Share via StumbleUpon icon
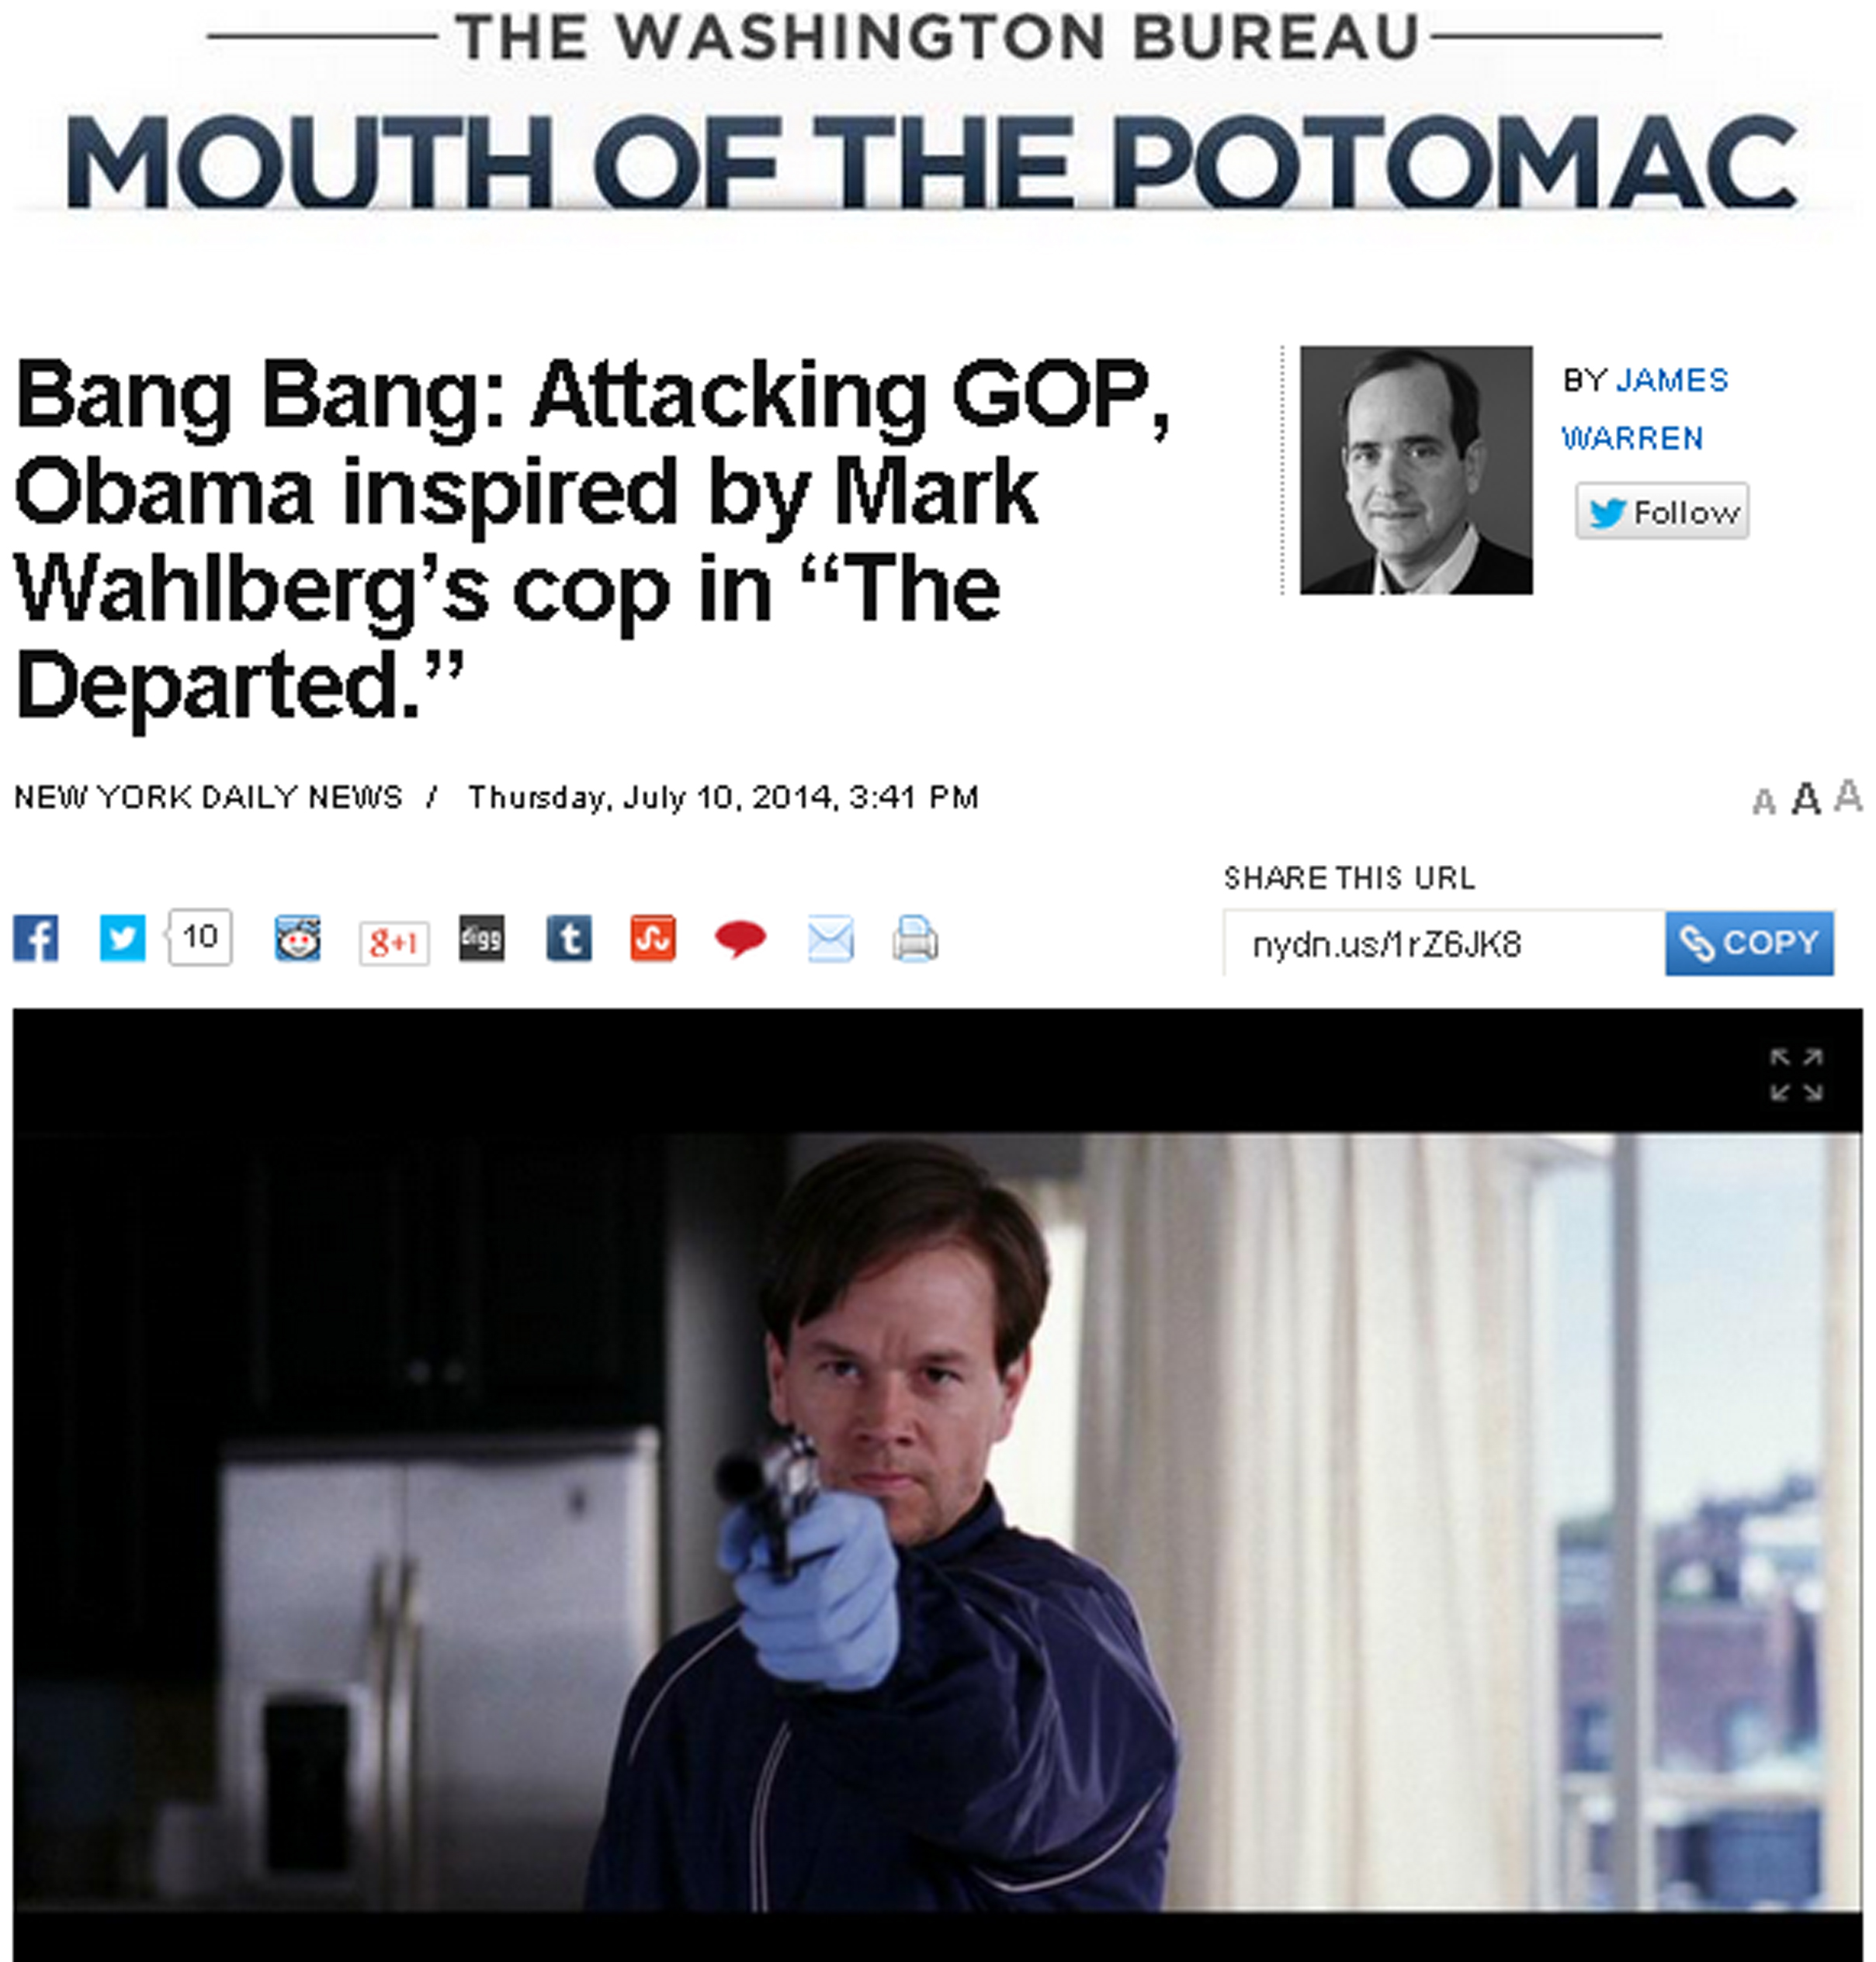Image resolution: width=1876 pixels, height=1962 pixels. 653,939
